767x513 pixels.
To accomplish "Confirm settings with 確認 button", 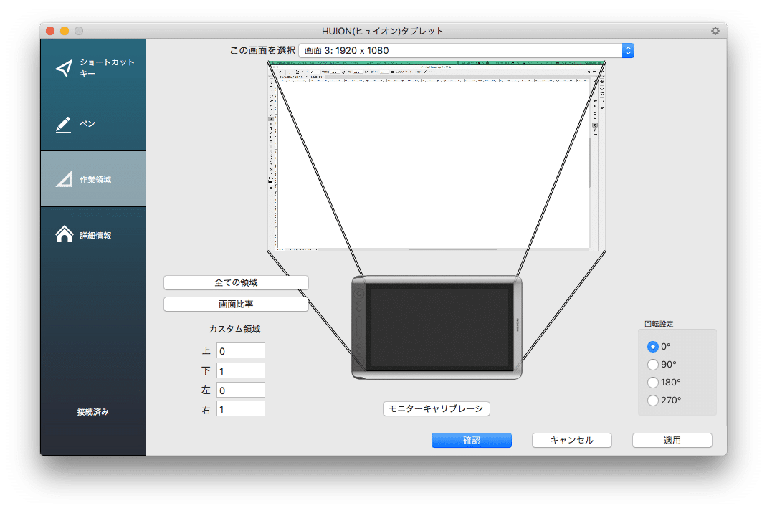I will coord(471,440).
